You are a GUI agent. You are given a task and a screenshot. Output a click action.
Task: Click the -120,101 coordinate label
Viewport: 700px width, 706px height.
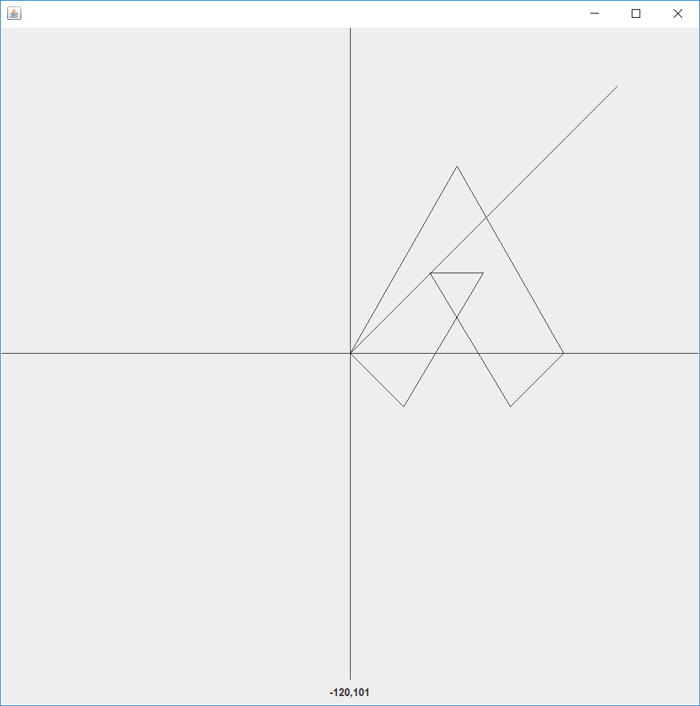tap(349, 692)
